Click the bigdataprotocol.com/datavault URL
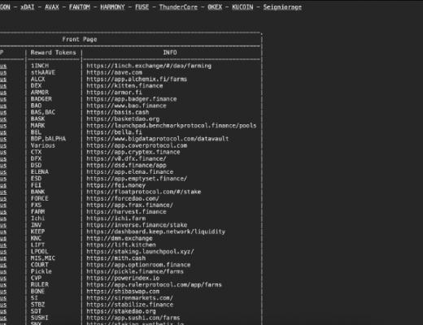This screenshot has width=423, height=325. 158,139
